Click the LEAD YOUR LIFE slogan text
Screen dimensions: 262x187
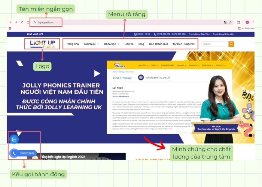[x=35, y=34]
